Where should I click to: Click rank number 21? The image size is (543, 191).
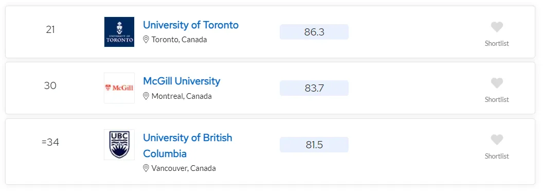tap(50, 30)
